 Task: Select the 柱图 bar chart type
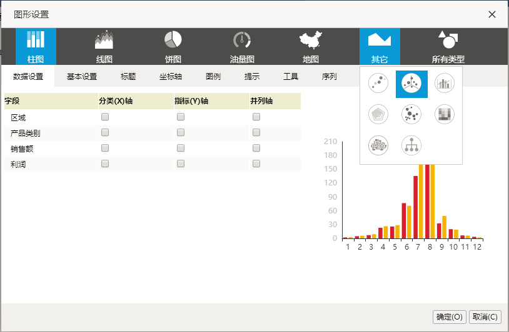click(36, 46)
